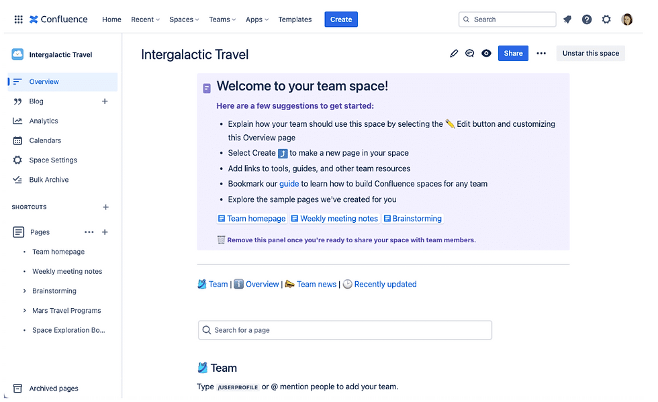This screenshot has width=658, height=402.
Task: Click the Bulk Archive icon
Action: (x=17, y=180)
